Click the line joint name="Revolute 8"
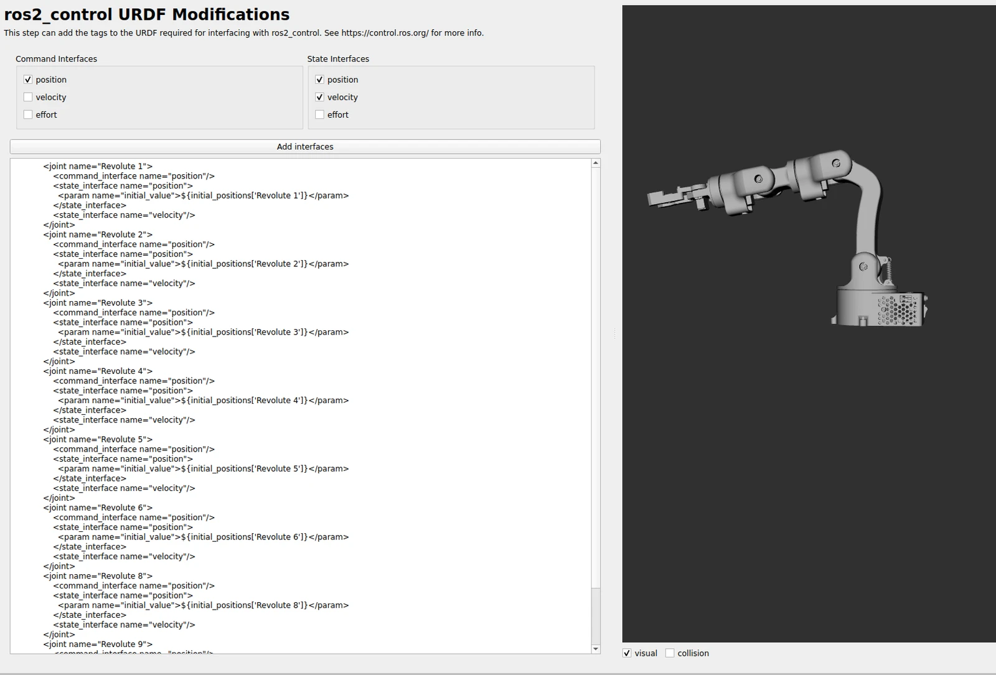This screenshot has height=675, width=996. pyautogui.click(x=98, y=576)
